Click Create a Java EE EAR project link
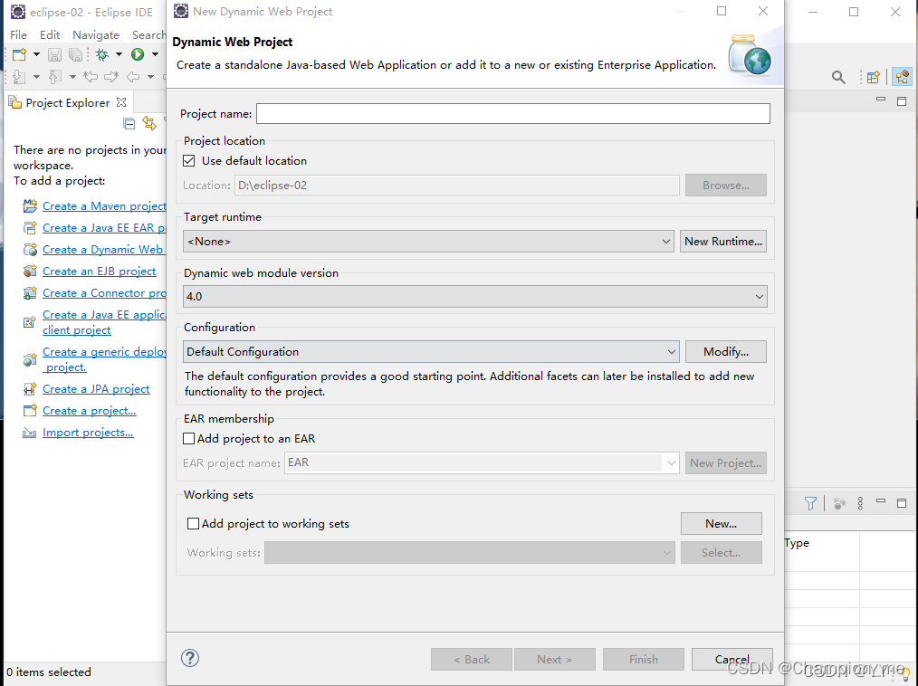 (104, 228)
